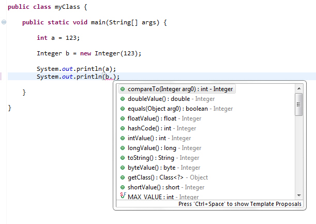Click the green method icon beside hashCode

coord(123,128)
